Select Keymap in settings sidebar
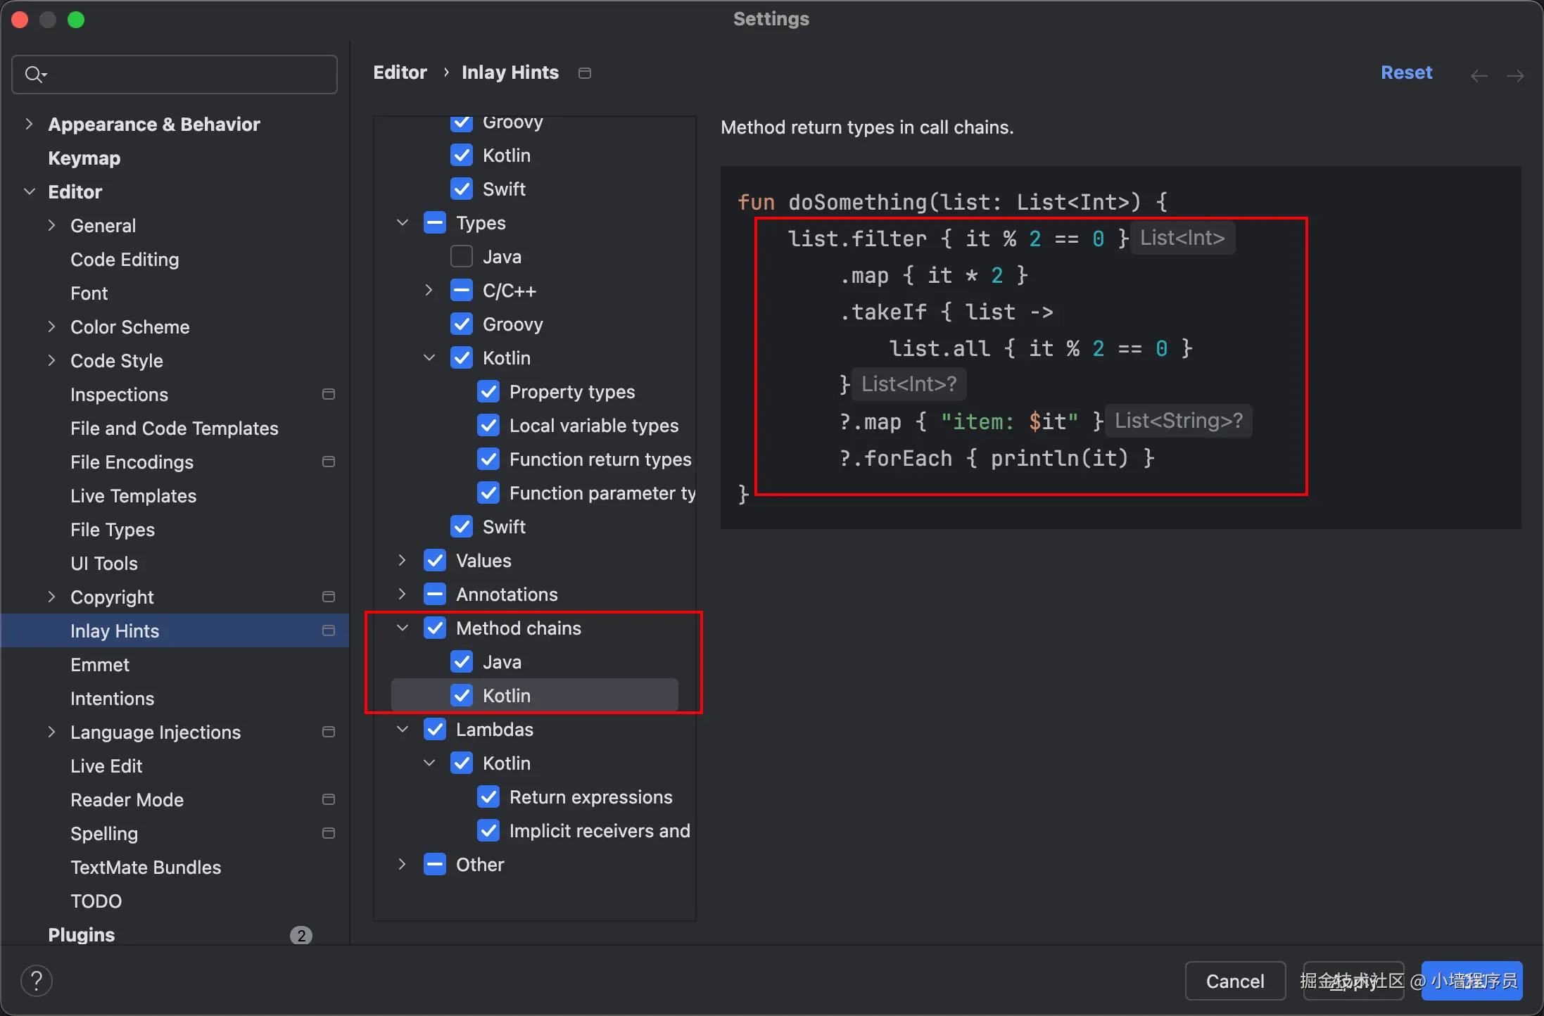This screenshot has width=1544, height=1016. (84, 158)
